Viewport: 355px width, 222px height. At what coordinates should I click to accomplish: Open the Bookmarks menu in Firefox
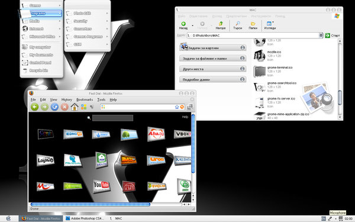tap(85, 99)
